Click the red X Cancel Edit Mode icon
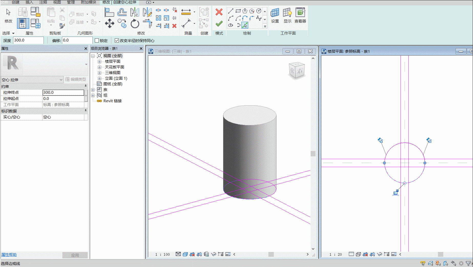 point(219,12)
